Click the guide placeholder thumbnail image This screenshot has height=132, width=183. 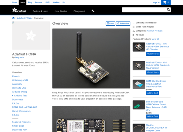(x=31, y=36)
